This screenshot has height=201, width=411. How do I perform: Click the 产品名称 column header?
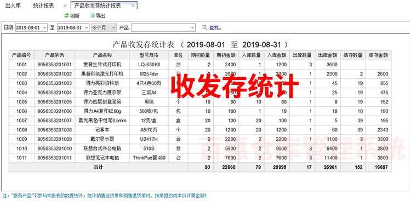coord(102,55)
